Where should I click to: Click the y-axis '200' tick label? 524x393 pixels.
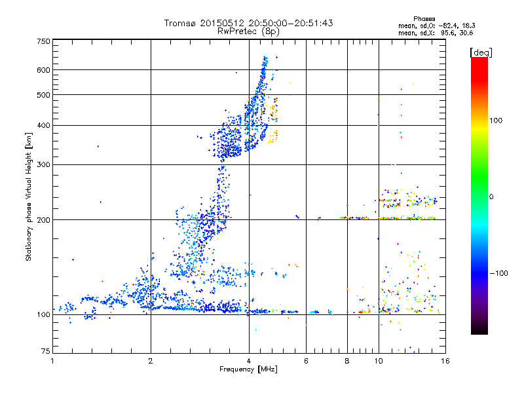(x=44, y=220)
